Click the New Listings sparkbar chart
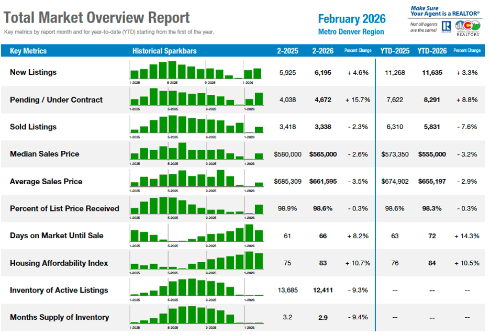The width and height of the screenshot is (490, 335). pyautogui.click(x=196, y=70)
